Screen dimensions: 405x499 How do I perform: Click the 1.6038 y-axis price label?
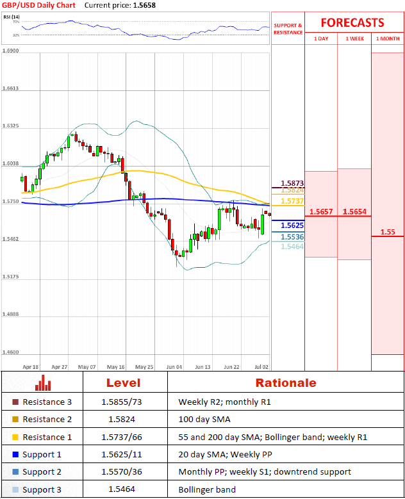10,163
